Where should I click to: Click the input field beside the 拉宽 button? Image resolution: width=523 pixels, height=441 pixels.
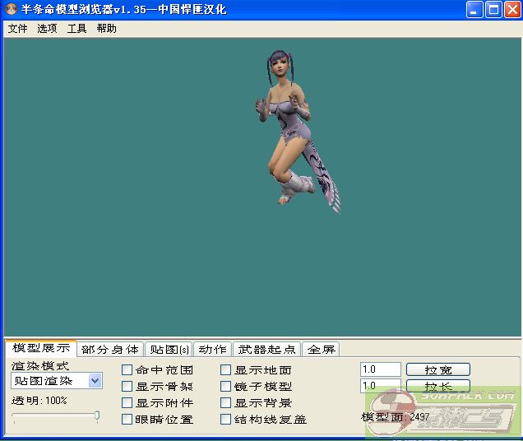coord(380,370)
